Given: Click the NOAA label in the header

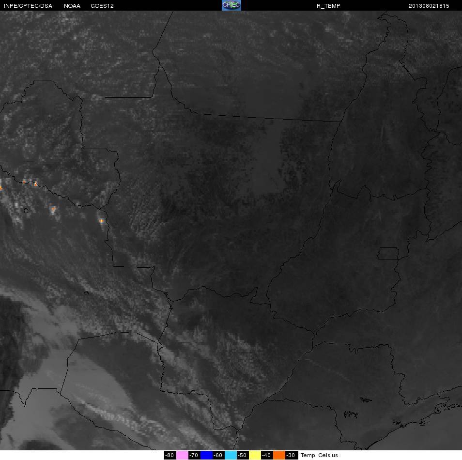Looking at the screenshot, I should 72,6.
